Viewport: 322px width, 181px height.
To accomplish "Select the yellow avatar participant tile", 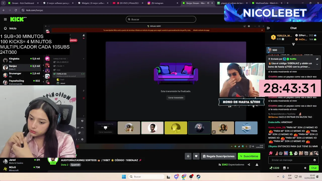I will 176,128.
